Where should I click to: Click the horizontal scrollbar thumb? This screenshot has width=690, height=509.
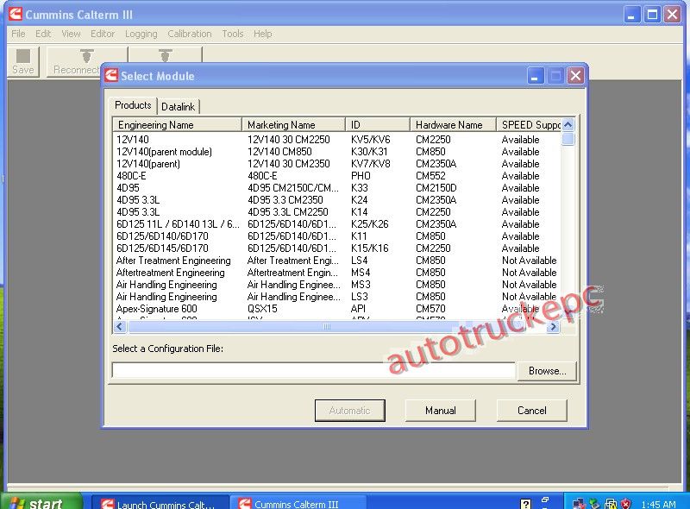(327, 327)
